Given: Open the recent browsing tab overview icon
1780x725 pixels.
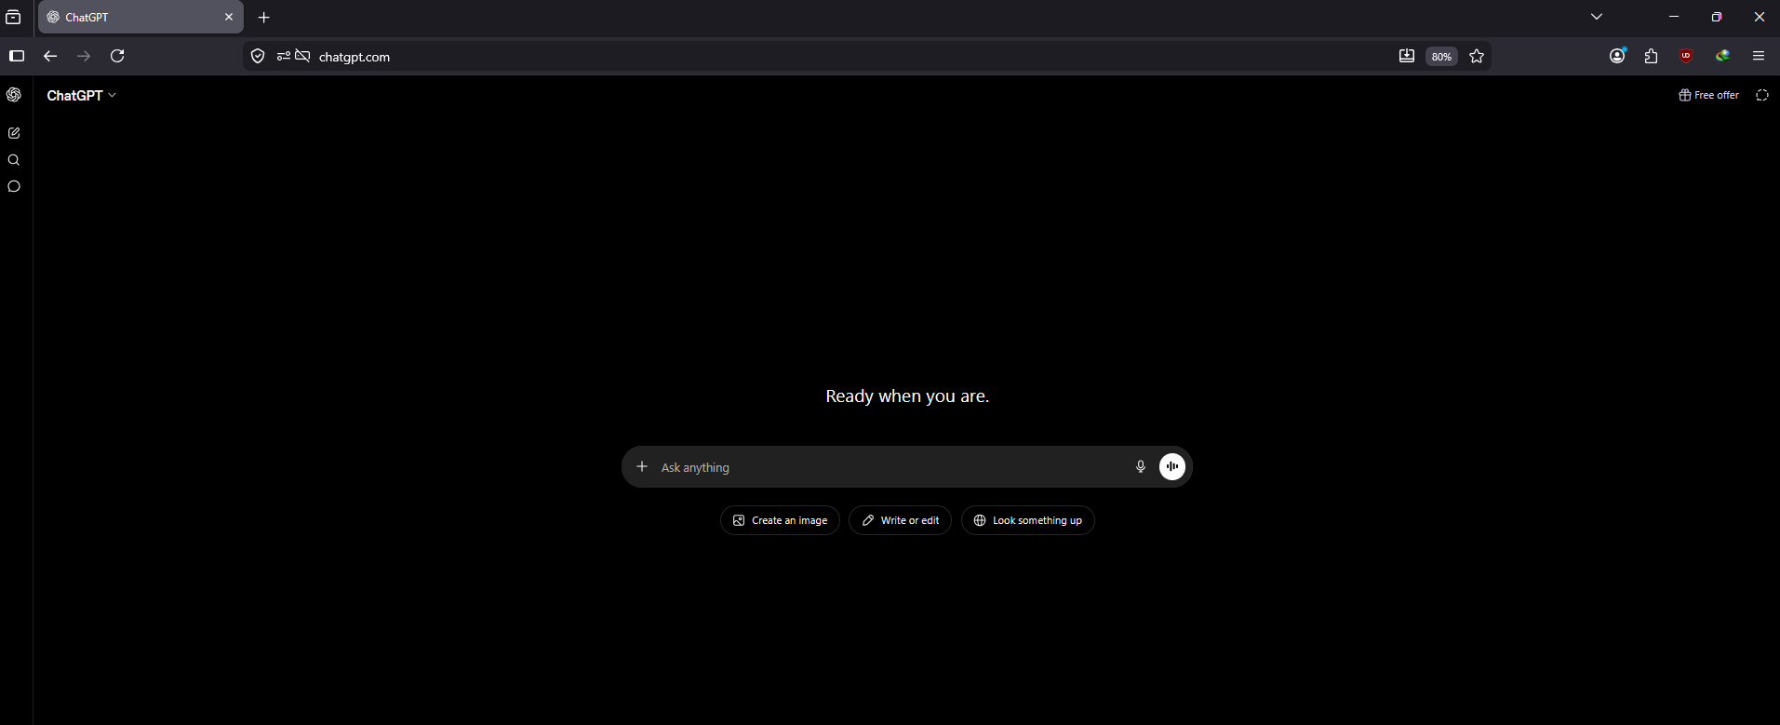Looking at the screenshot, I should [13, 17].
